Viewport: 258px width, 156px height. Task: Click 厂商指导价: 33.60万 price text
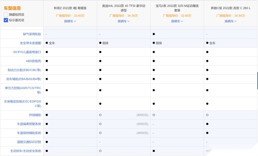(x=70, y=16)
